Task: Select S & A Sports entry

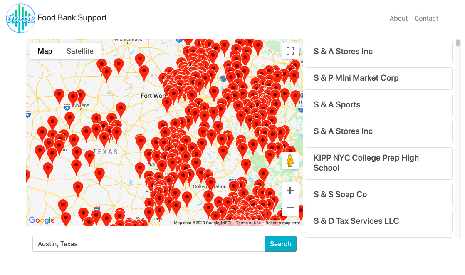Action: tap(378, 105)
